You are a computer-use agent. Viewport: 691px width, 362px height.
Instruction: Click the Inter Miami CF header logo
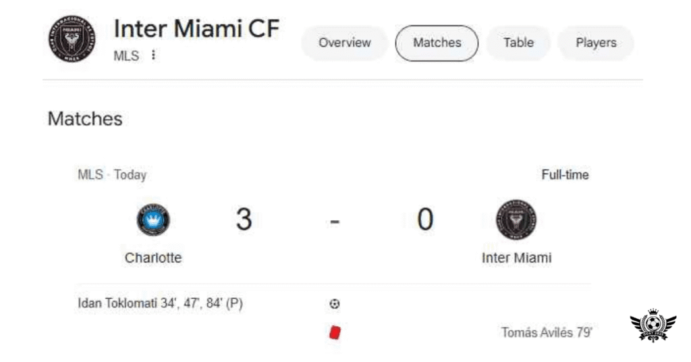[72, 39]
